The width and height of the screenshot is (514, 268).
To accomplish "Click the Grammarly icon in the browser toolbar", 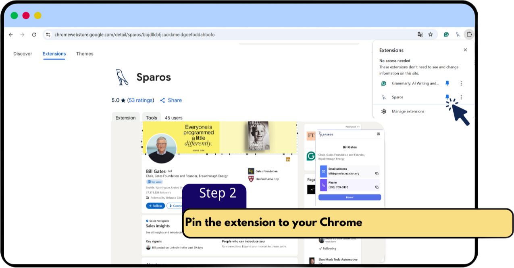I will (x=446, y=35).
